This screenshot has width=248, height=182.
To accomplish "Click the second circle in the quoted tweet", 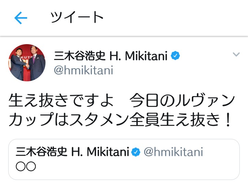I will 31,167.
